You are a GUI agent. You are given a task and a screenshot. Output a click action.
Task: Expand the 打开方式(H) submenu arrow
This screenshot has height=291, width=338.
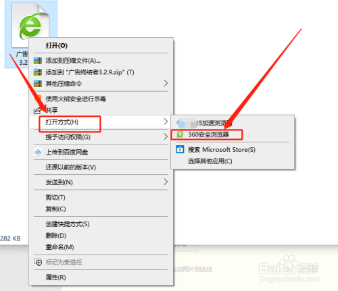click(166, 122)
